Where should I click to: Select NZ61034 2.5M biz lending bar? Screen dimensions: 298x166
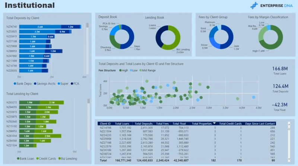tap(47, 136)
